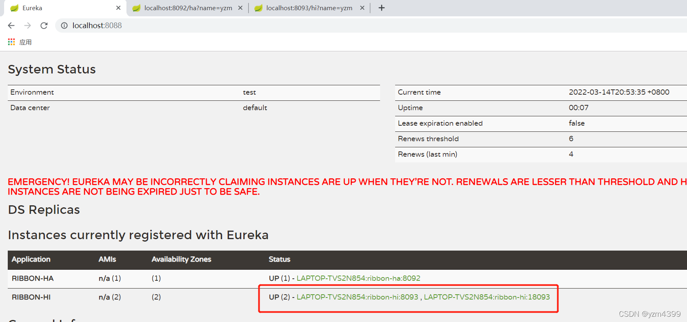Click the address bar showing localhost:8088

[371, 25]
